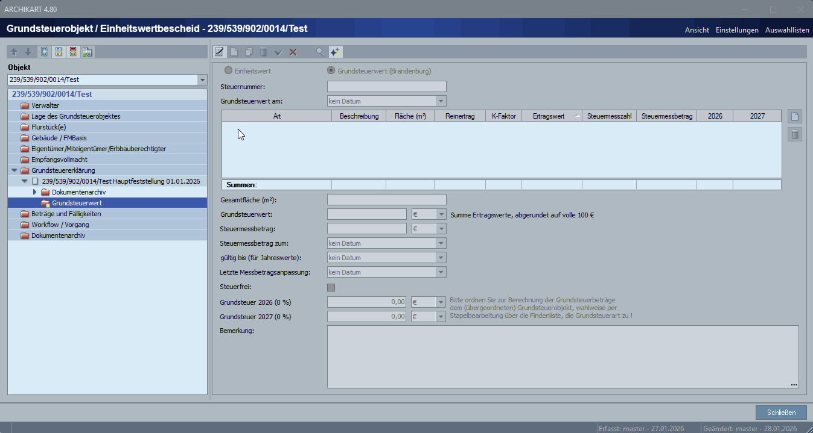813x433 pixels.
Task: Open the Einstellungen menu
Action: pyautogui.click(x=737, y=30)
